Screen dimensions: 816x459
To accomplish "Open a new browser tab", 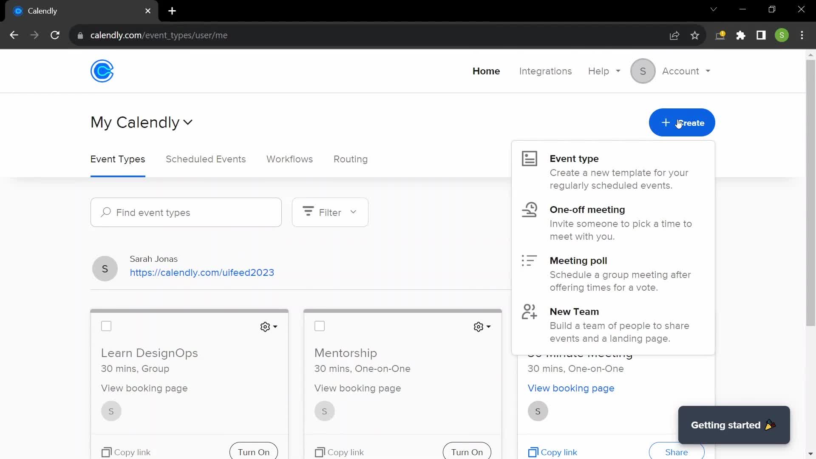I will tap(172, 11).
